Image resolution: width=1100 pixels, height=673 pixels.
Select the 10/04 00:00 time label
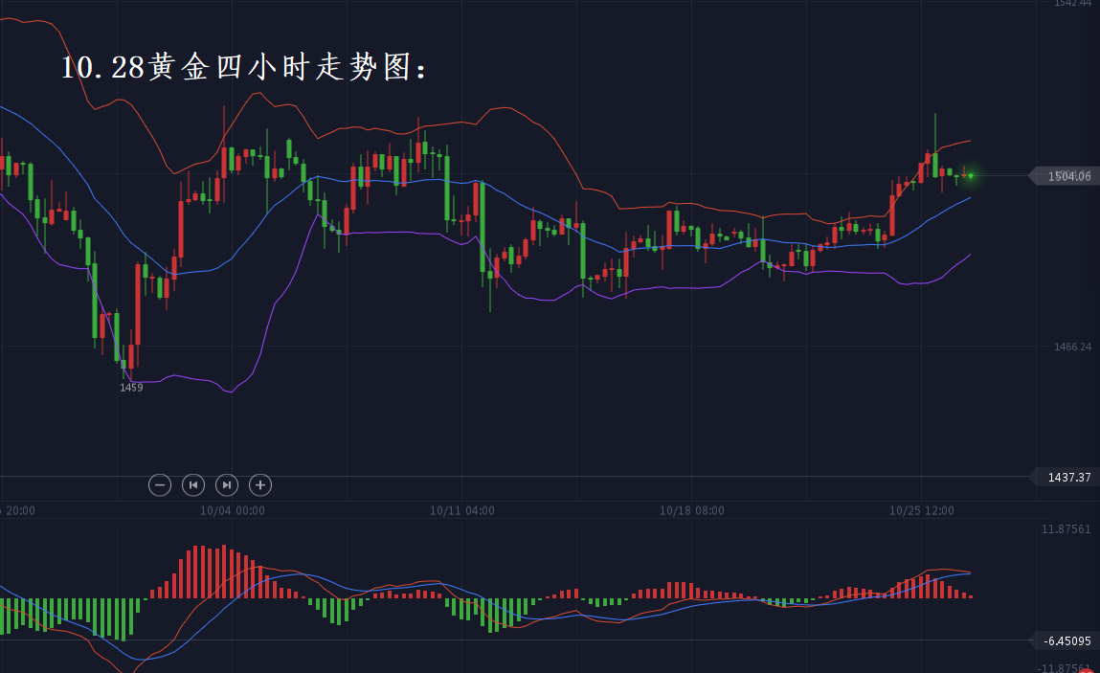point(233,511)
